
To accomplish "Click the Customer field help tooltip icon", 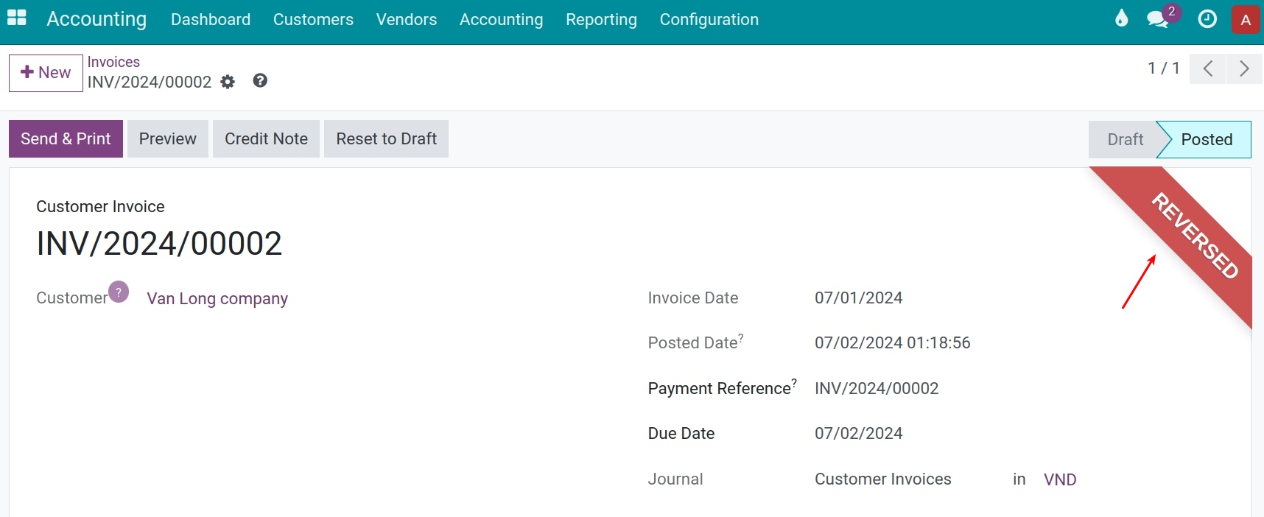I will click(119, 292).
